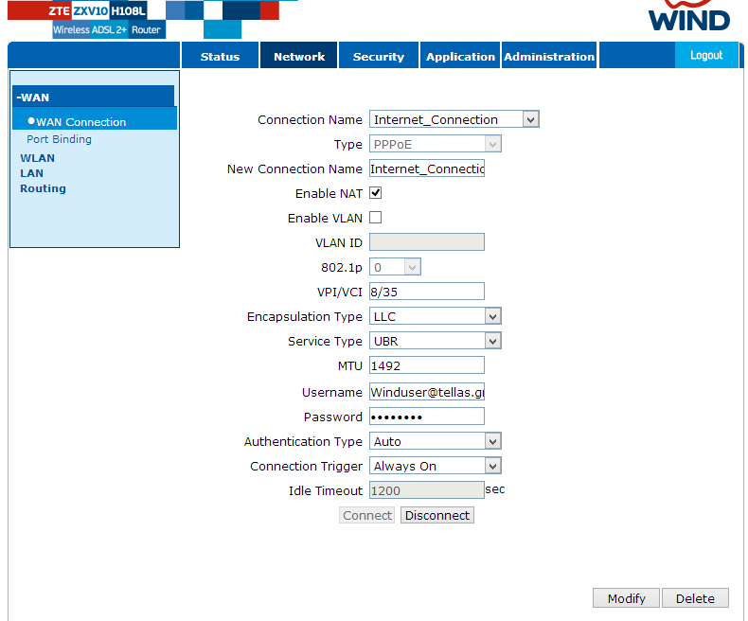Viewport: 748px width, 621px height.
Task: Open the Type PPPoE dropdown
Action: pos(435,144)
